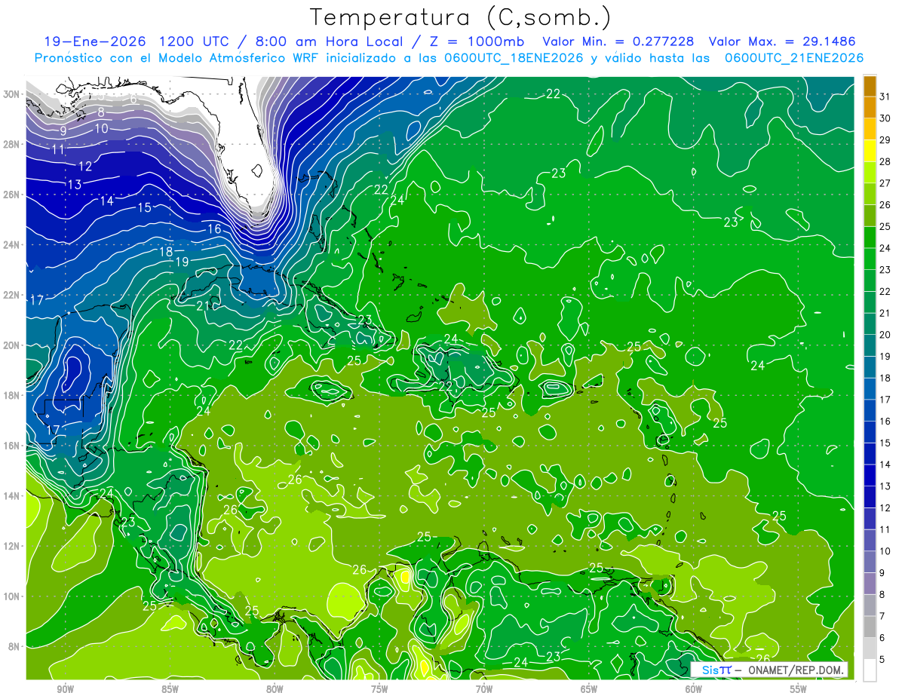This screenshot has width=905, height=699.
Task: Click the '70W' longitude axis label
Action: [483, 689]
